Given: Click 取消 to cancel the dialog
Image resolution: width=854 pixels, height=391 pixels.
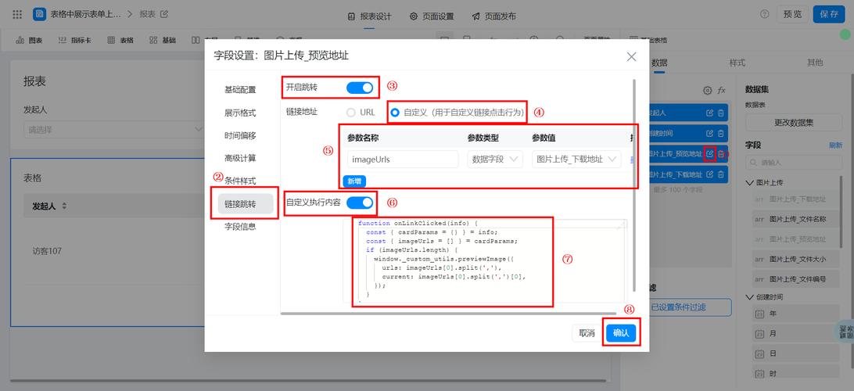Looking at the screenshot, I should 587,333.
